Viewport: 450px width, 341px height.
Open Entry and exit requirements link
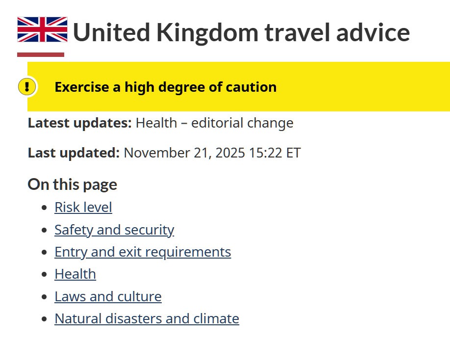point(143,252)
